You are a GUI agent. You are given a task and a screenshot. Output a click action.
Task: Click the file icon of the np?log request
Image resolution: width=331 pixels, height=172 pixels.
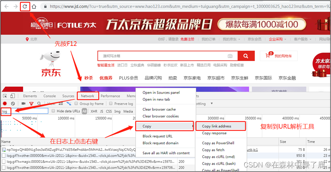pyautogui.click(x=4, y=150)
